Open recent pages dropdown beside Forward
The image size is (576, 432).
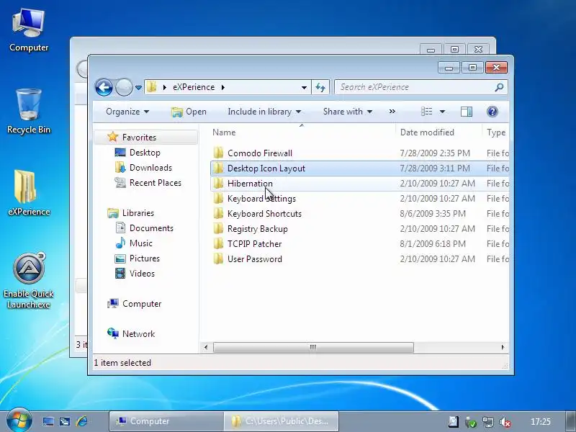138,87
